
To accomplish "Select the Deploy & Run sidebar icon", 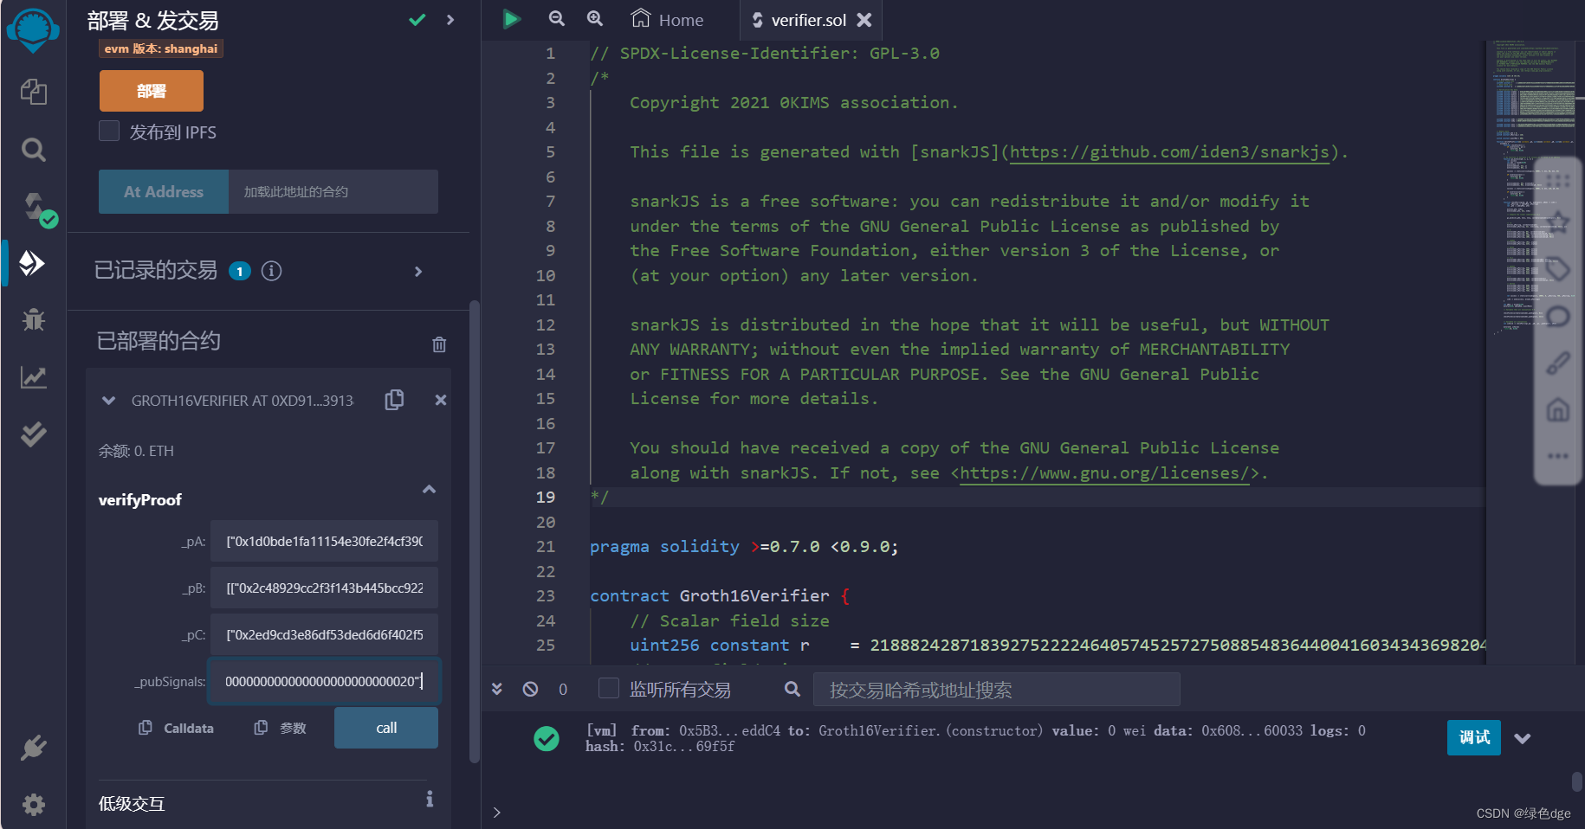I will (x=33, y=263).
